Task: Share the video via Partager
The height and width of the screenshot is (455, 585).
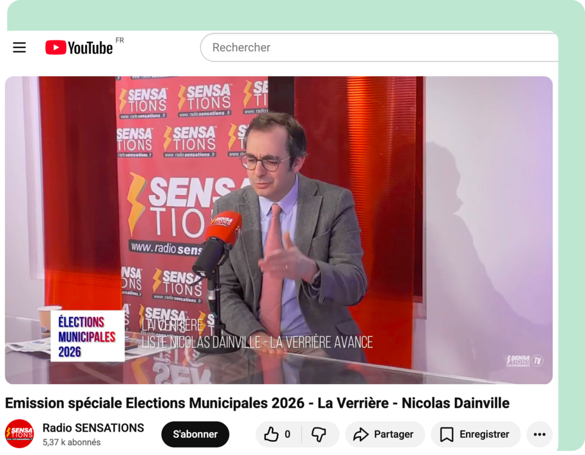Action: (384, 434)
